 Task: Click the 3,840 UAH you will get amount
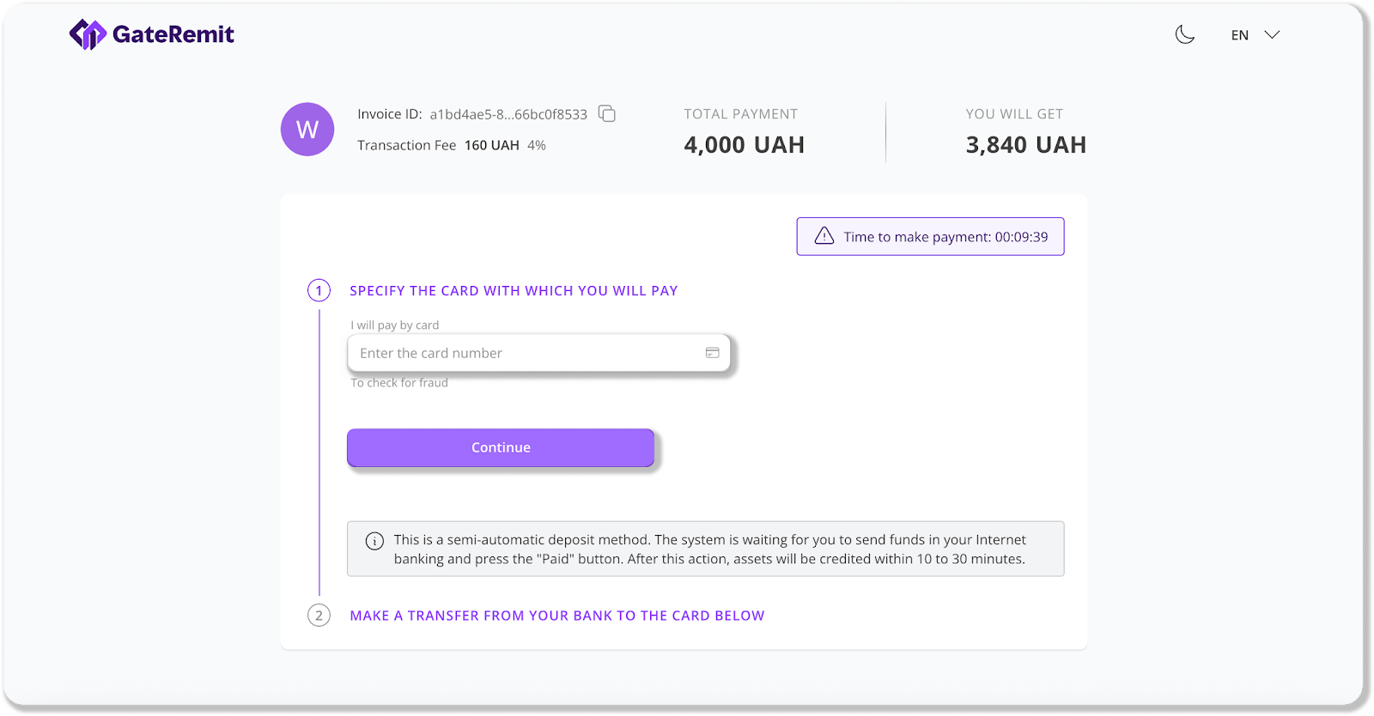1025,145
